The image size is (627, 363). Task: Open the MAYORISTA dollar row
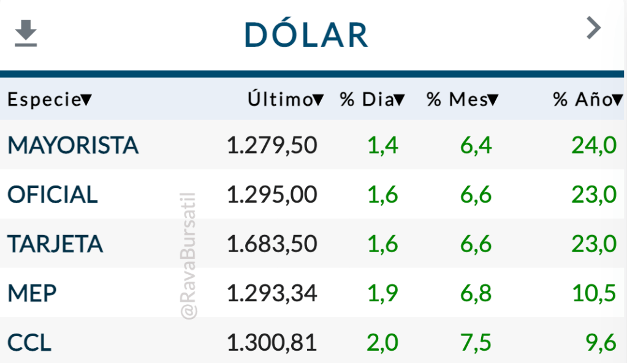[x=73, y=146]
